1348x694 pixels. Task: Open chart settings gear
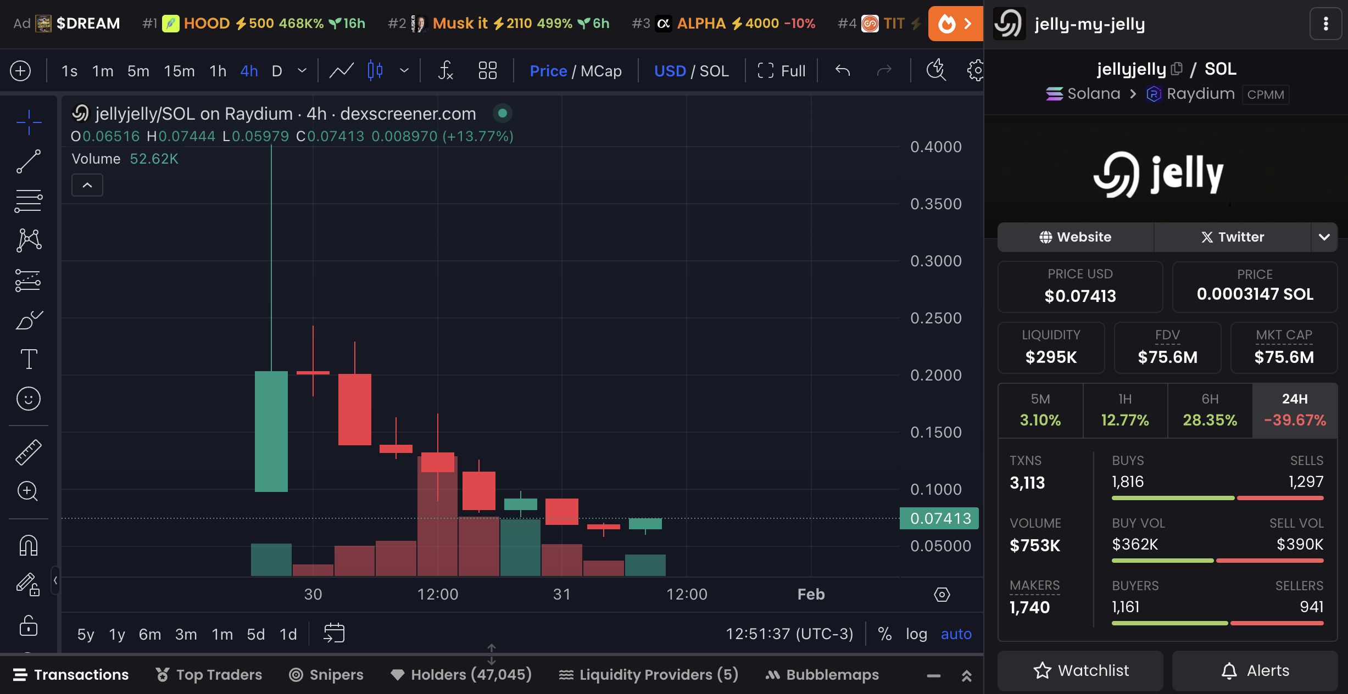pos(976,71)
